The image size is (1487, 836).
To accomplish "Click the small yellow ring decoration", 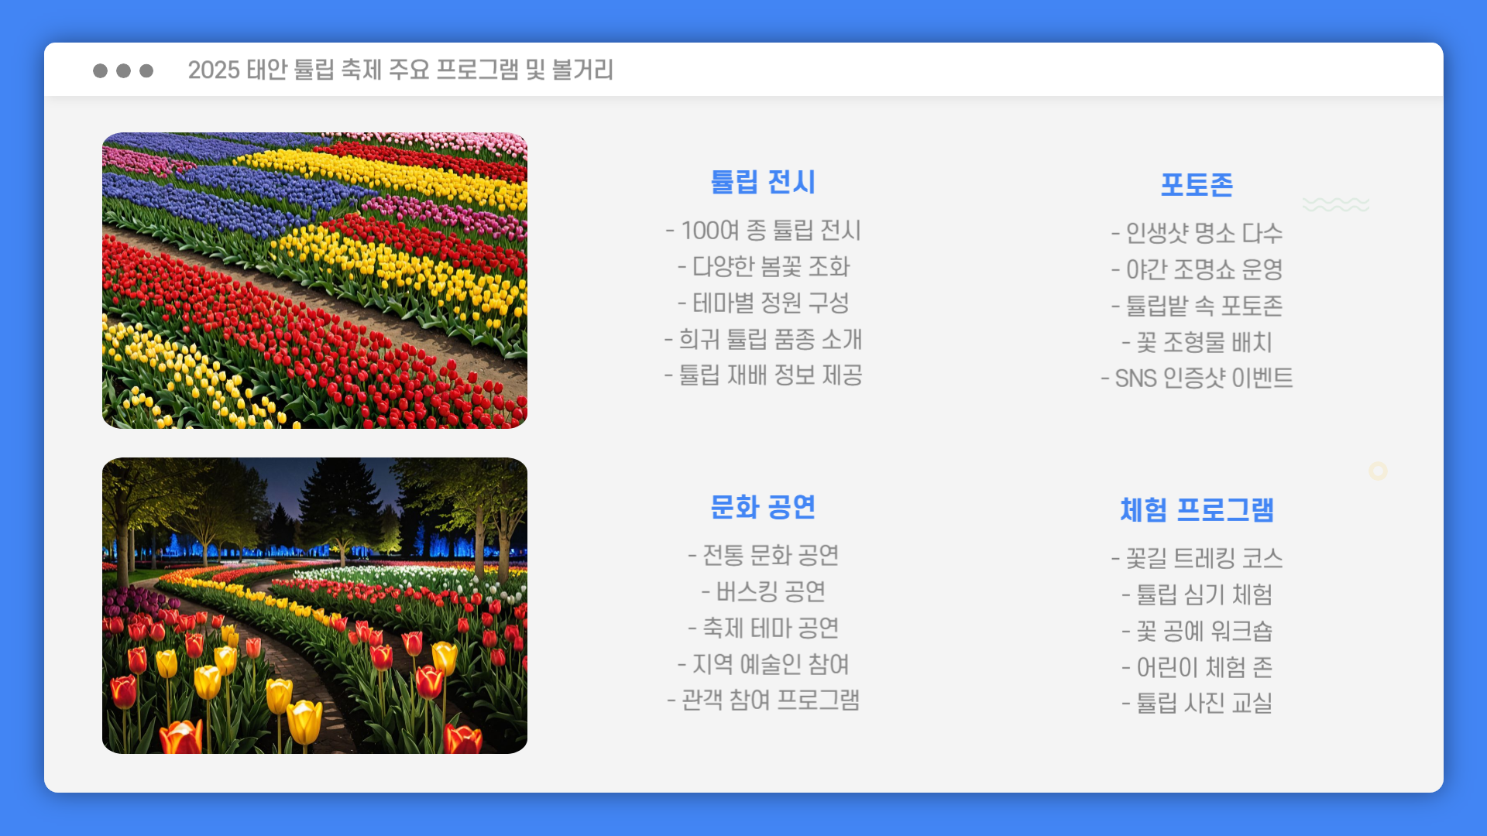I will pyautogui.click(x=1378, y=471).
